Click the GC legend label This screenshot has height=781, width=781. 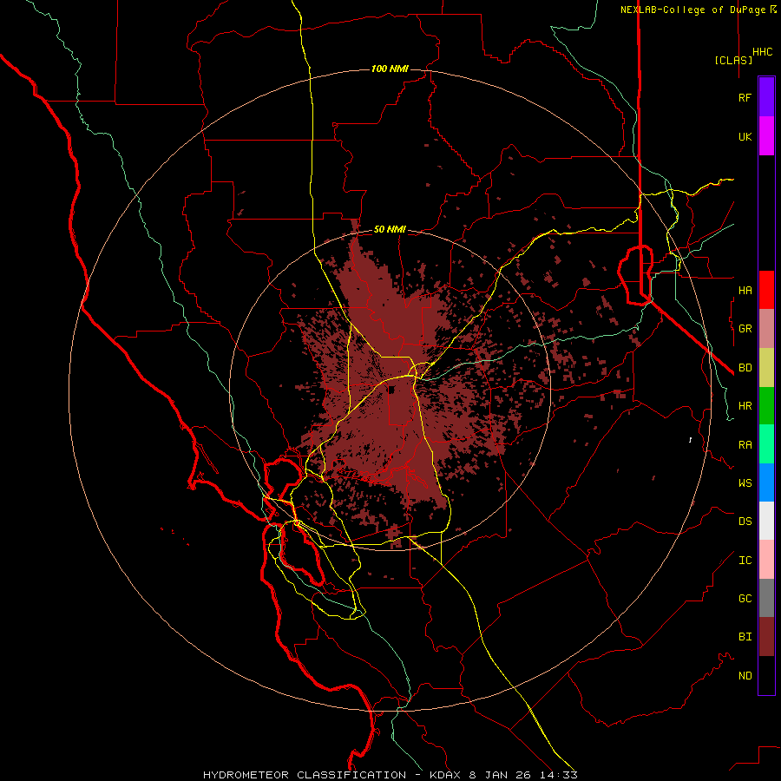coord(745,599)
